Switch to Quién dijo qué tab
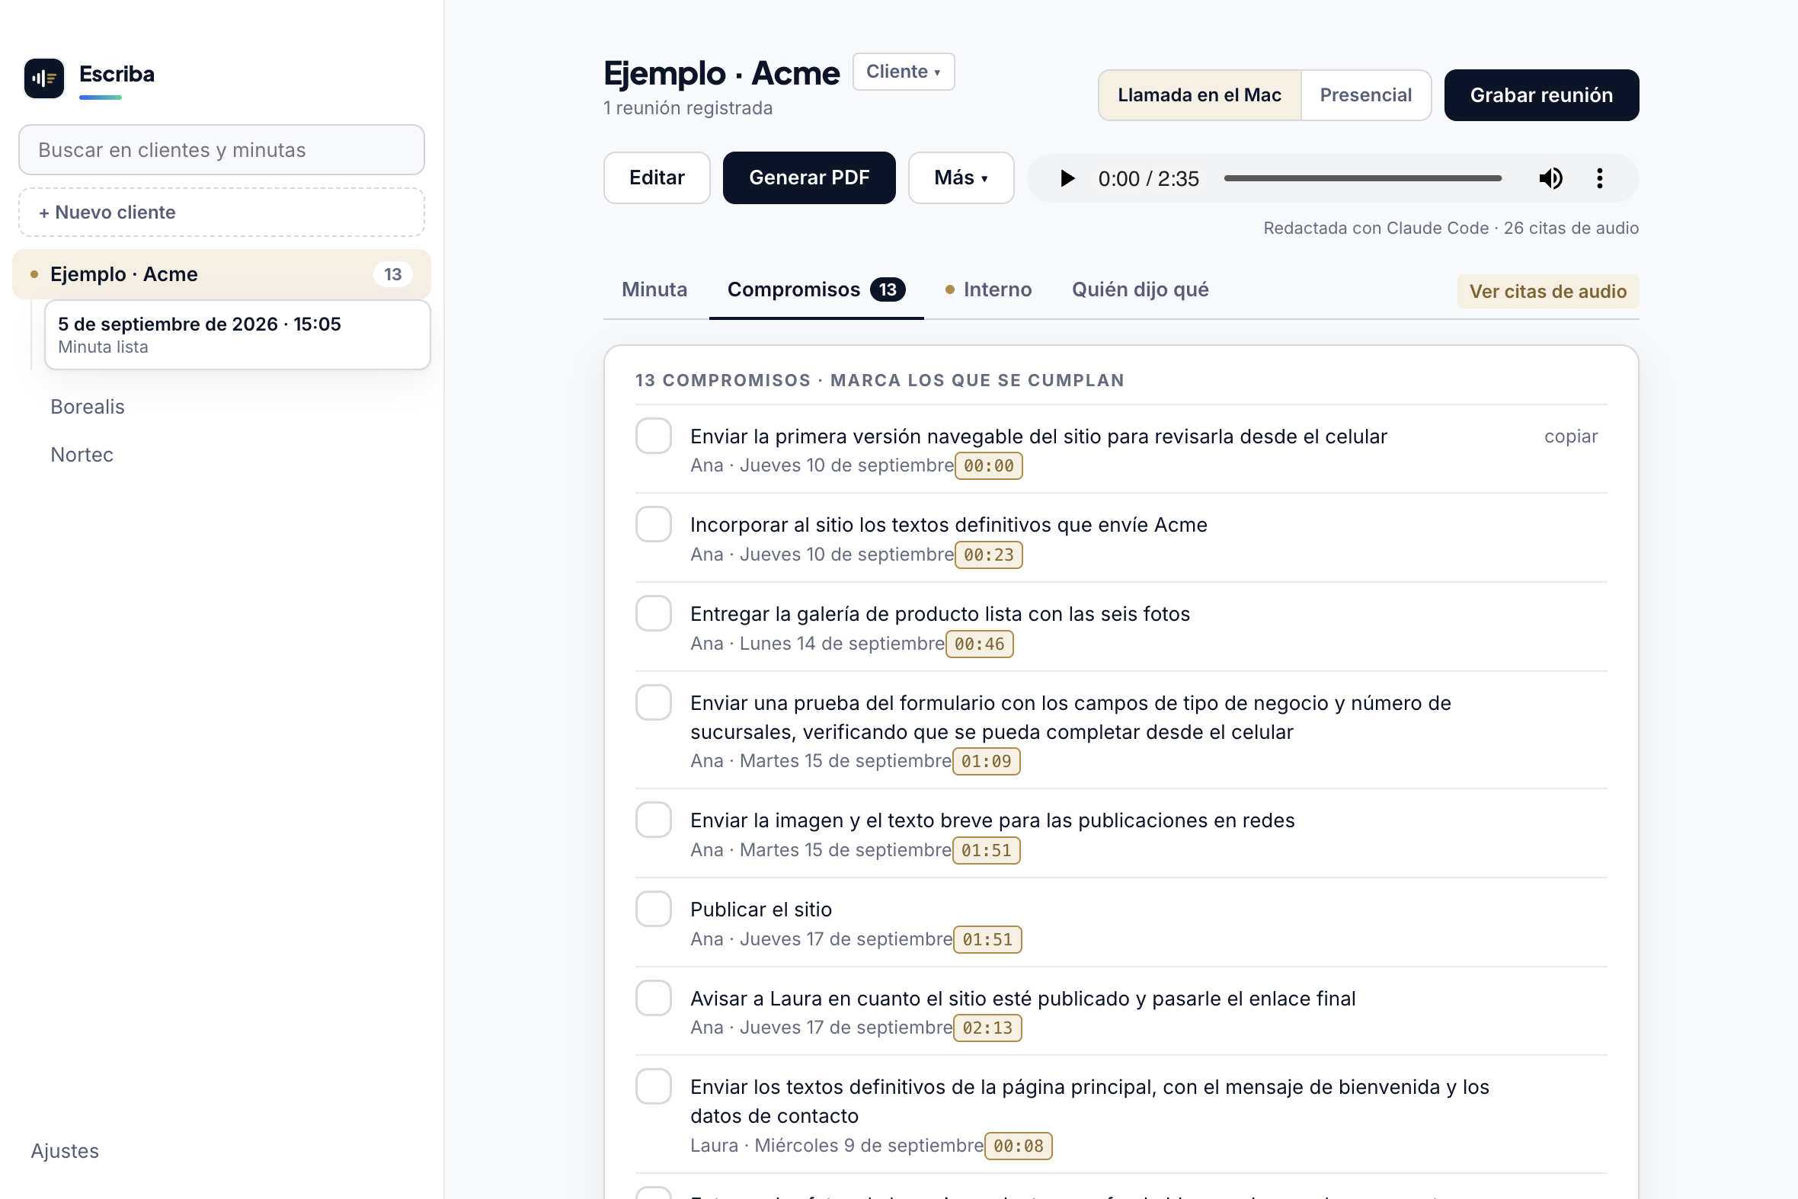Image resolution: width=1798 pixels, height=1199 pixels. point(1140,289)
